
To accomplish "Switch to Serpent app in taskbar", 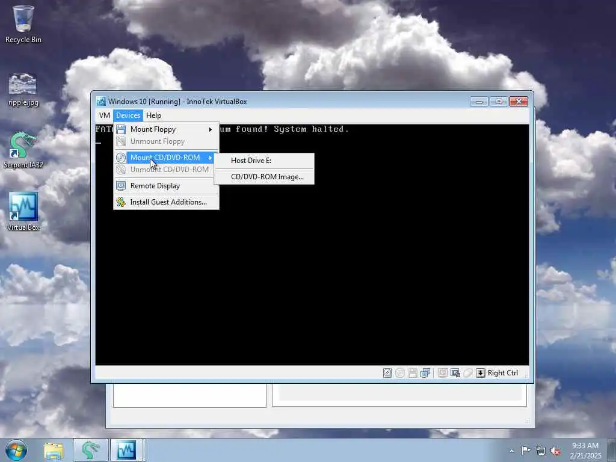I will coord(91,450).
